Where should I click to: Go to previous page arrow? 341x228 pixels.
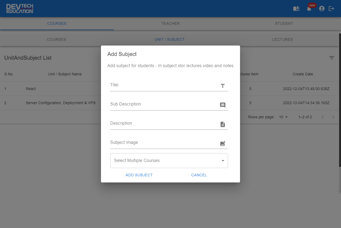coord(323,117)
